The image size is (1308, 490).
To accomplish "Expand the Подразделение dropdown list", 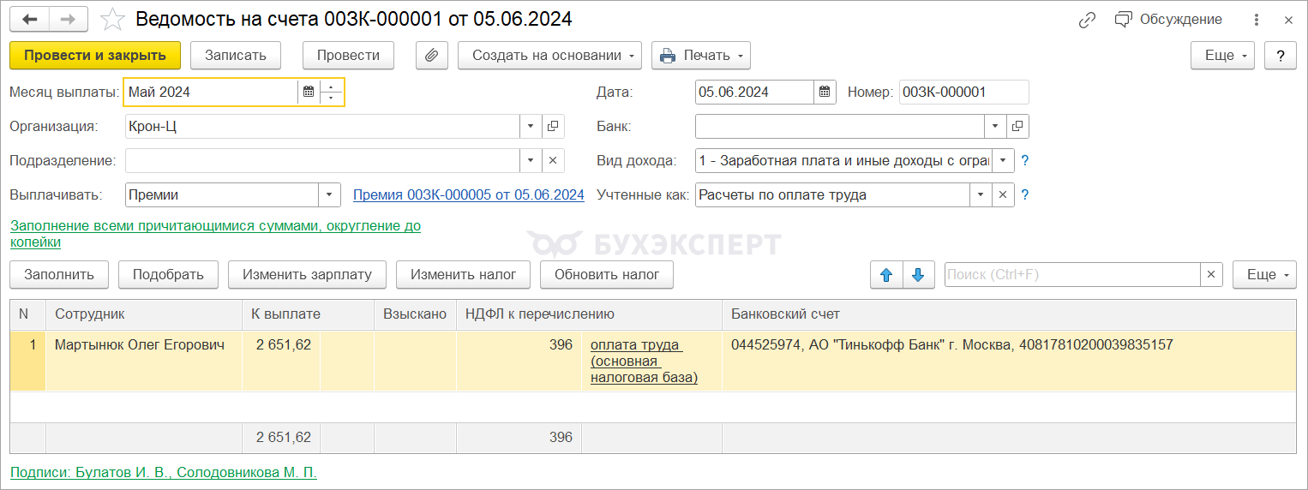I will coord(531,161).
